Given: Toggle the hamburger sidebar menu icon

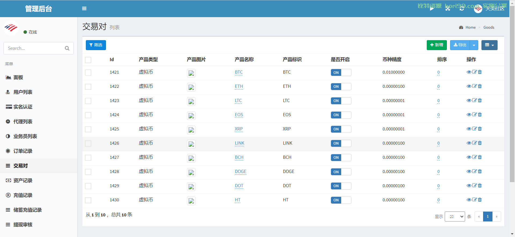Looking at the screenshot, I should point(84,9).
